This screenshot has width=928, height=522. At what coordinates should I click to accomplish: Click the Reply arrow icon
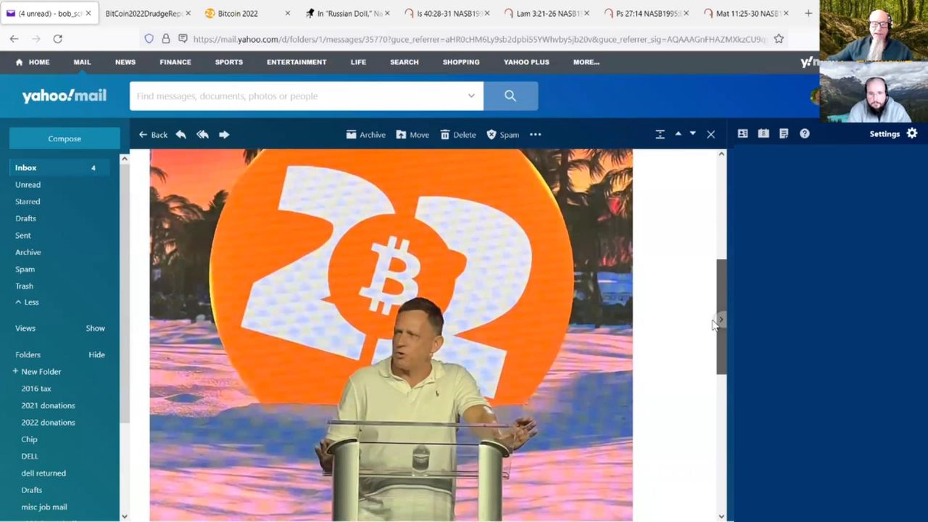tap(181, 135)
